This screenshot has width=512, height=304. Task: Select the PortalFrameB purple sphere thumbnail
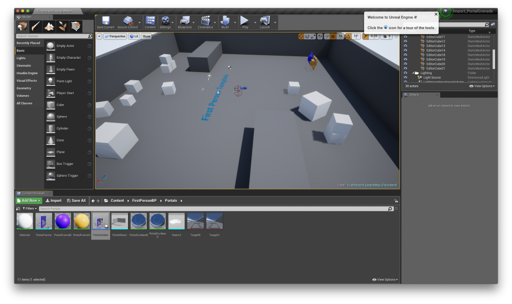pyautogui.click(x=62, y=221)
